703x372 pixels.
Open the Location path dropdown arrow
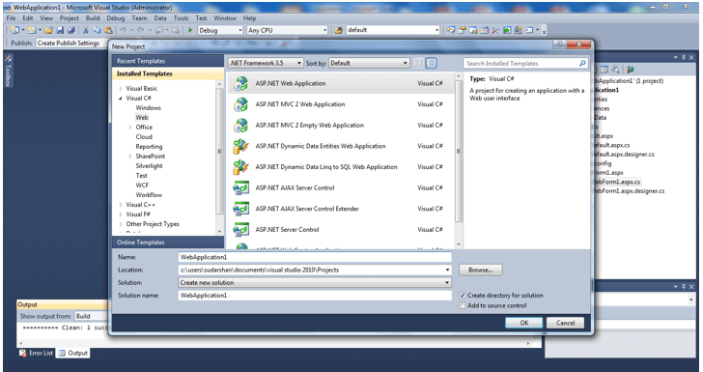click(447, 270)
